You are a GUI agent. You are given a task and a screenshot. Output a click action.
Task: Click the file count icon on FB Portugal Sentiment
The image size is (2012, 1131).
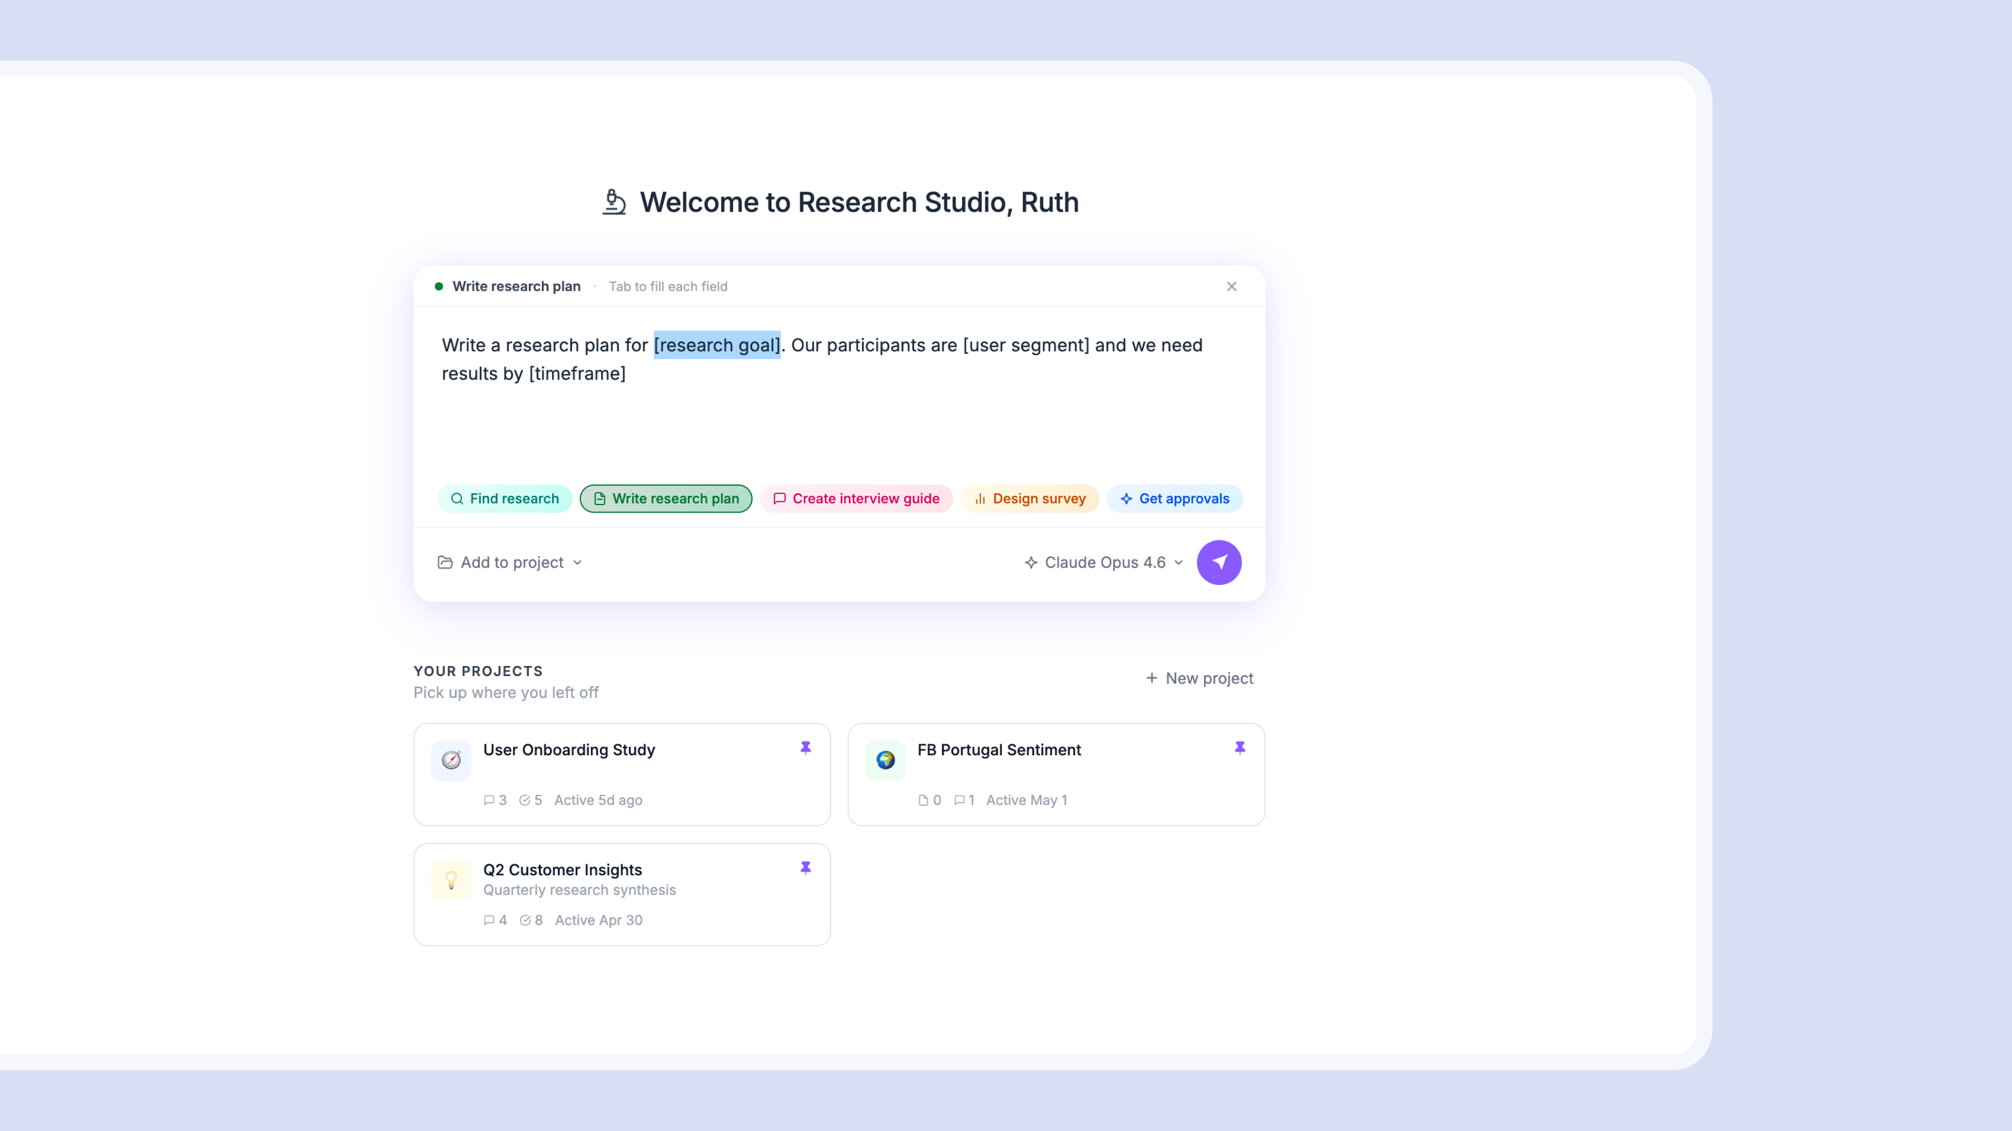point(923,800)
